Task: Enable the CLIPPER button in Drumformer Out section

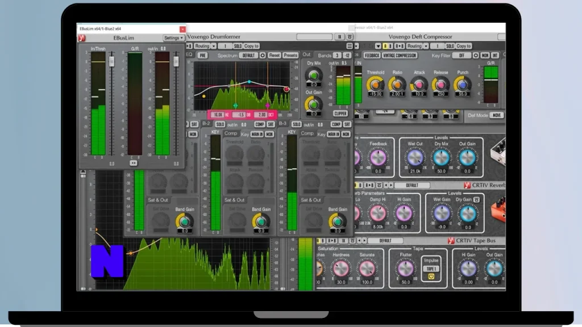Action: pyautogui.click(x=340, y=114)
